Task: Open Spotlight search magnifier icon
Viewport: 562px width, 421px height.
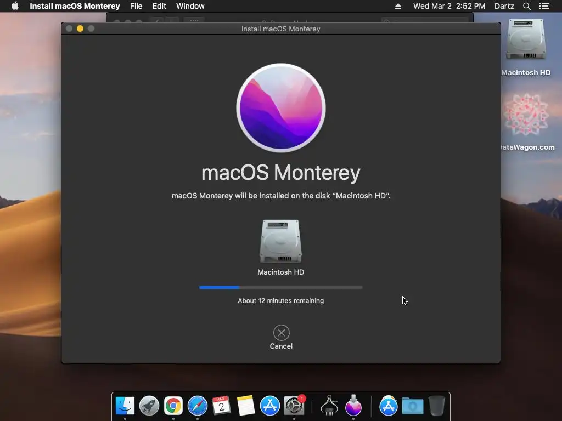Action: coord(526,6)
